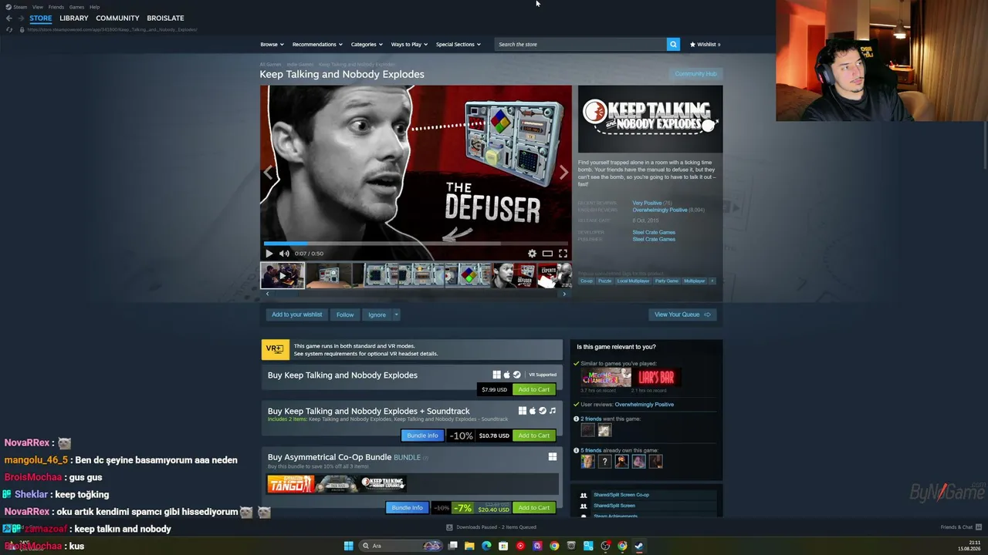The height and width of the screenshot is (555, 988).
Task: Open the View menu in the menu bar
Action: click(x=37, y=7)
